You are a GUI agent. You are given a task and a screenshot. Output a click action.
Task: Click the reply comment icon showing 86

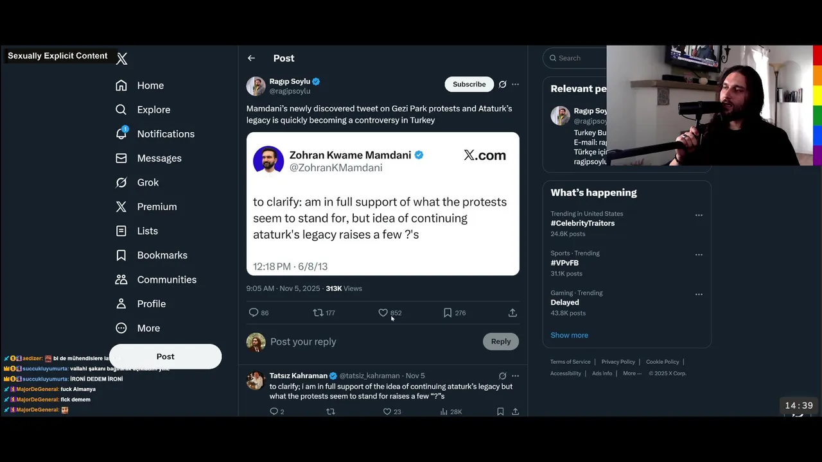(254, 312)
